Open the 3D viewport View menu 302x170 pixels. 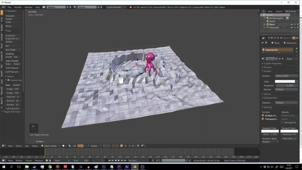(10, 146)
